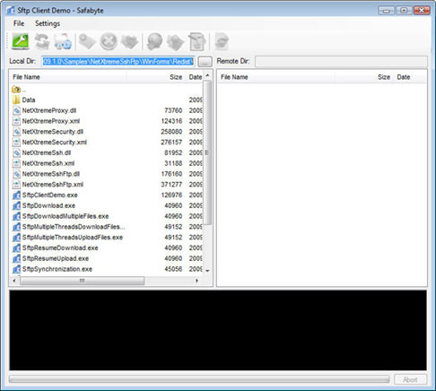Sort remote list by Date column
The image size is (436, 391).
coord(409,77)
